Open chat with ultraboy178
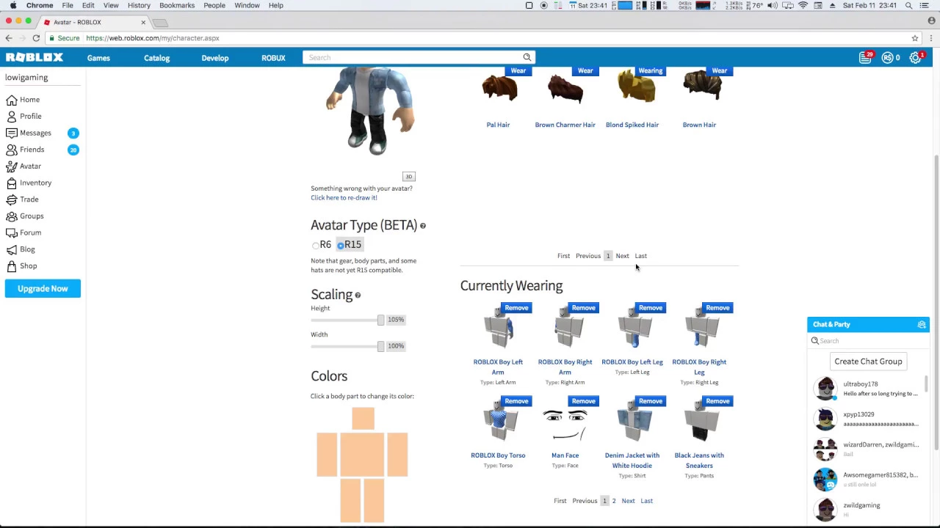This screenshot has height=528, width=940. 868,389
